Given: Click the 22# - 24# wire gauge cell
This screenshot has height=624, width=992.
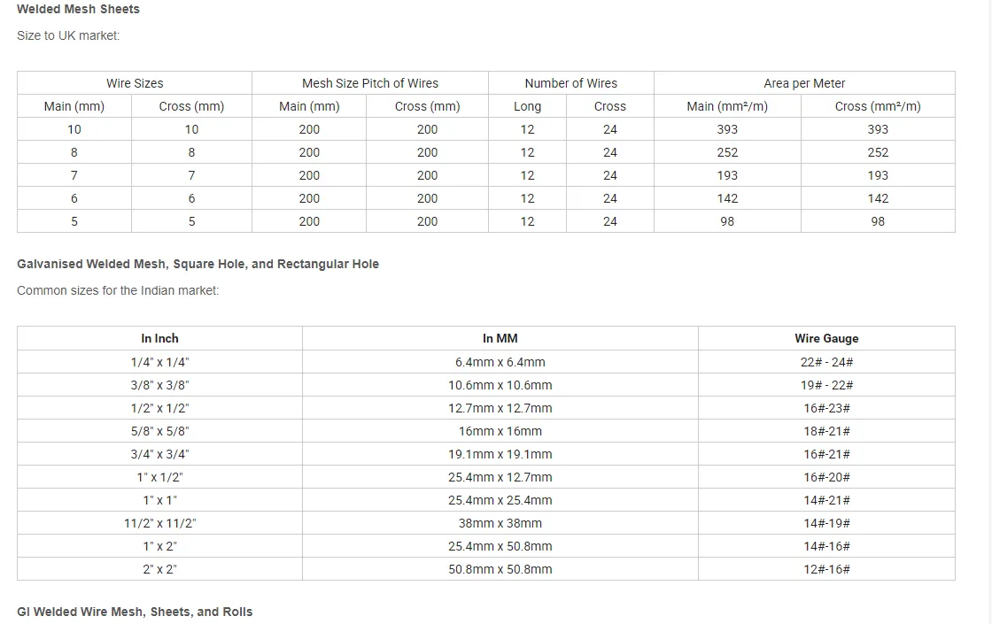Looking at the screenshot, I should 826,362.
